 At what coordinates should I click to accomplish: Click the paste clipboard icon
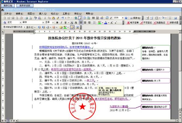click(x=54, y=18)
